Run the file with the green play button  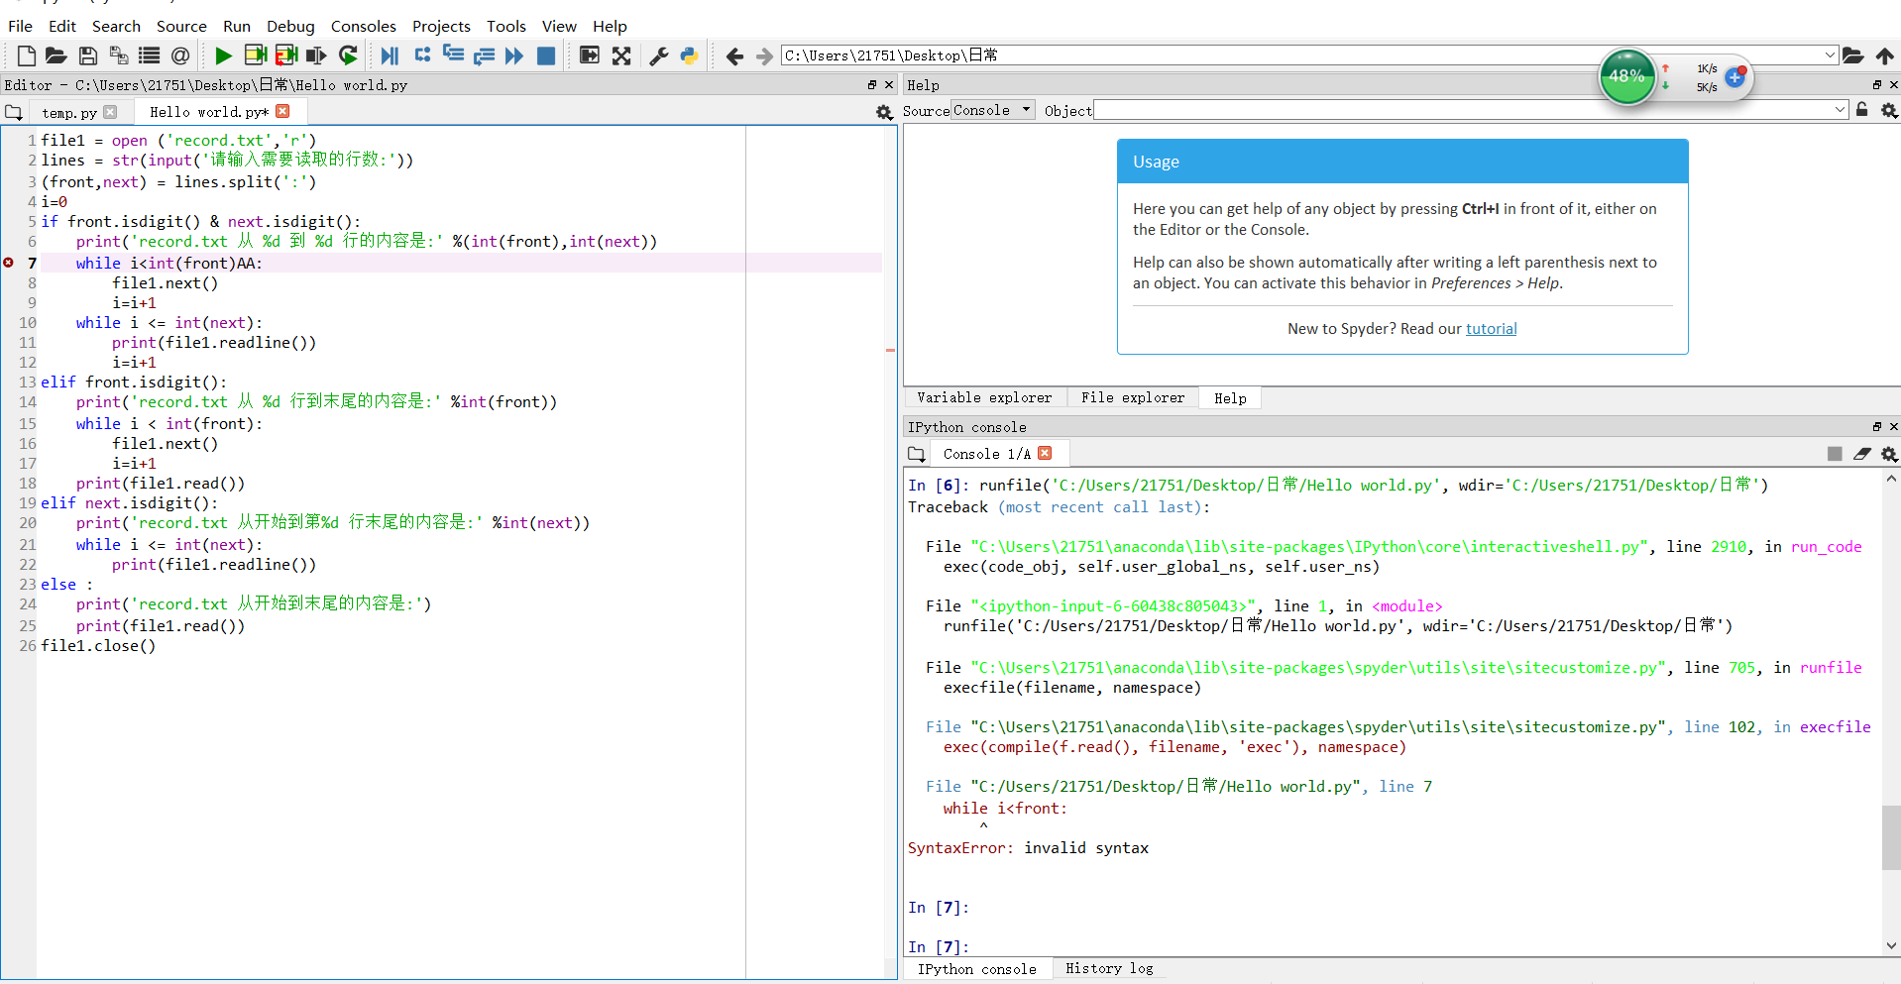coord(223,55)
